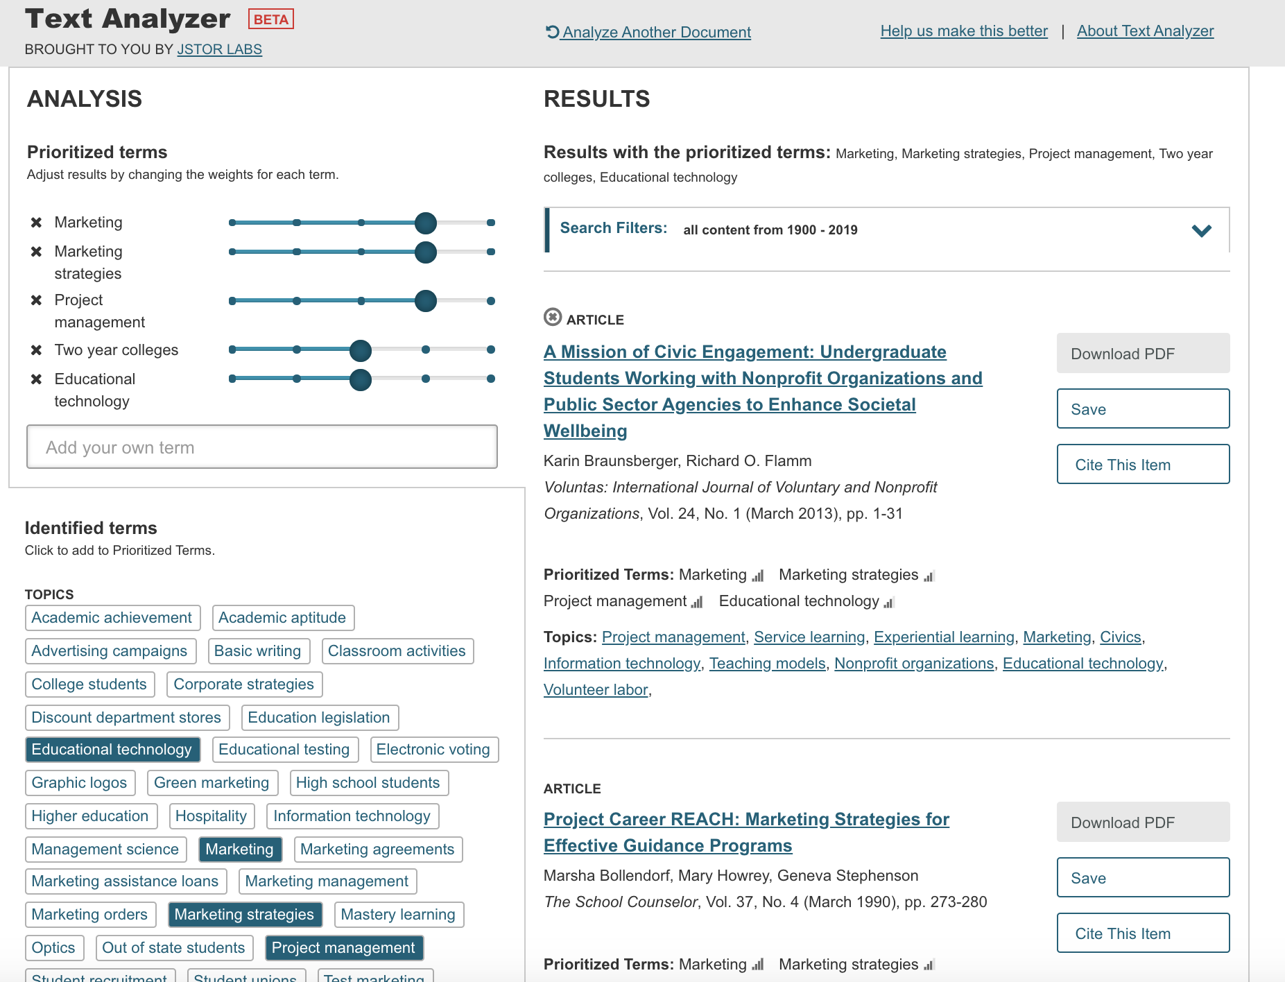Viewport: 1285px width, 982px height.
Task: Click the Two year colleges slider handle
Action: click(x=361, y=350)
